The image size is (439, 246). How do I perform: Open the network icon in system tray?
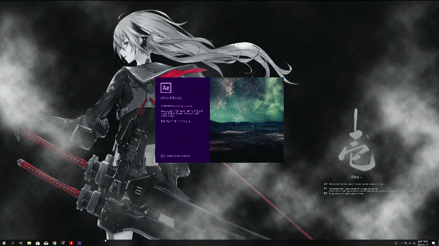[x=406, y=243]
